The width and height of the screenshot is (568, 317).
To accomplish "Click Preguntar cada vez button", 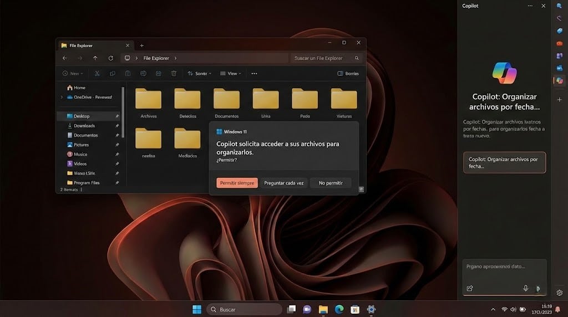I will pyautogui.click(x=284, y=183).
